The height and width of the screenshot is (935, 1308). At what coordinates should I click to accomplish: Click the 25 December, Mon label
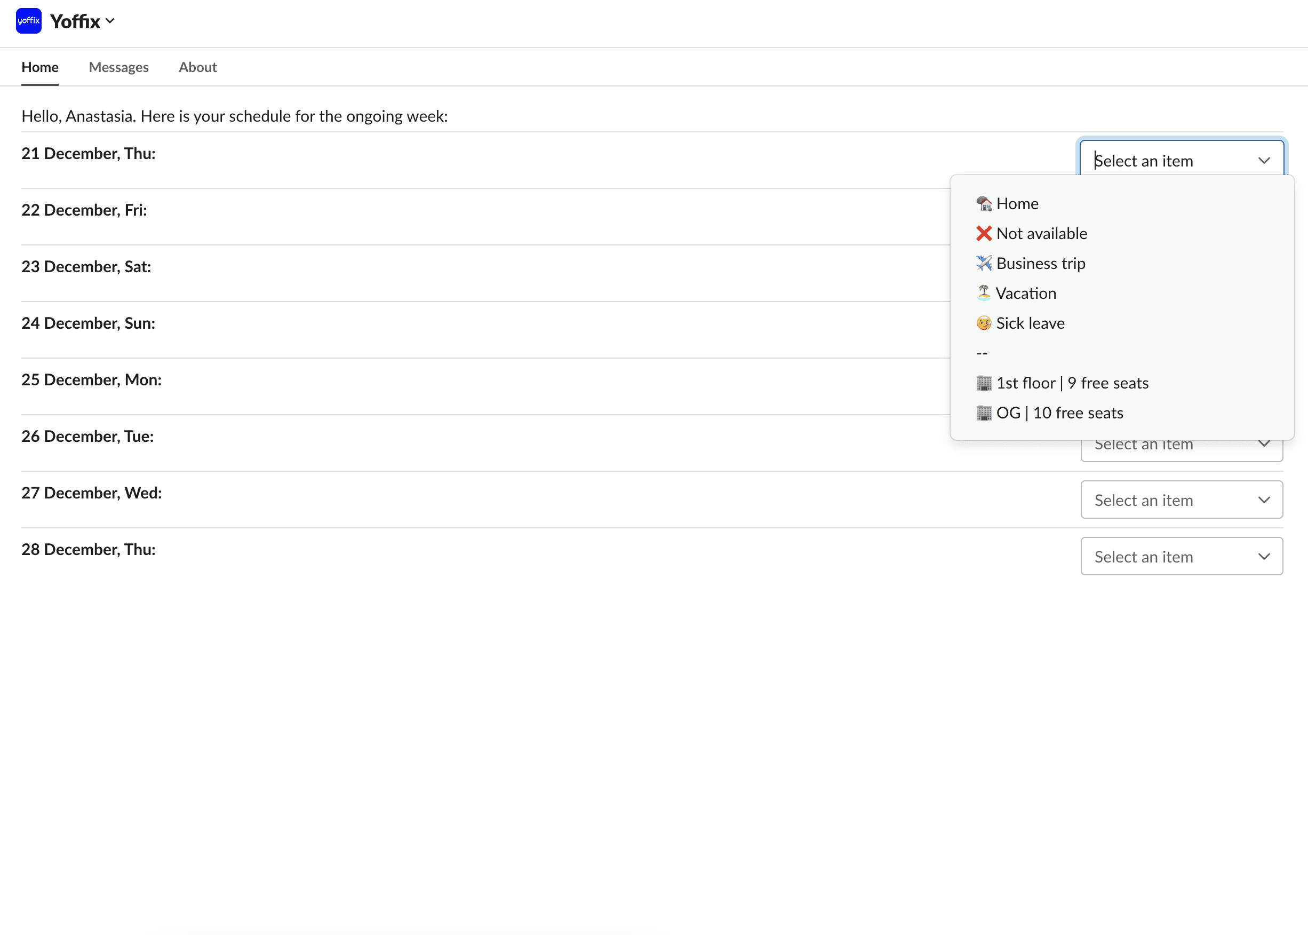(x=92, y=380)
